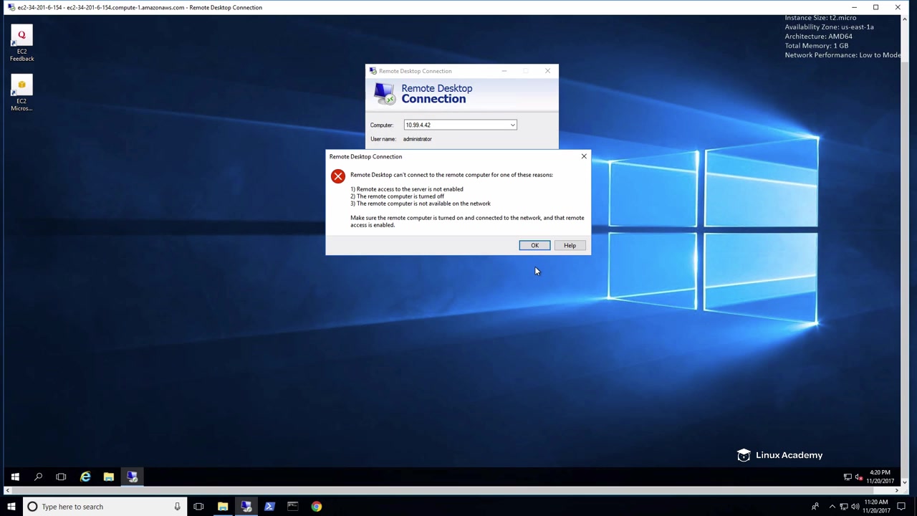917x516 pixels.
Task: Close the Remote Desktop error dialog
Action: tap(584, 156)
